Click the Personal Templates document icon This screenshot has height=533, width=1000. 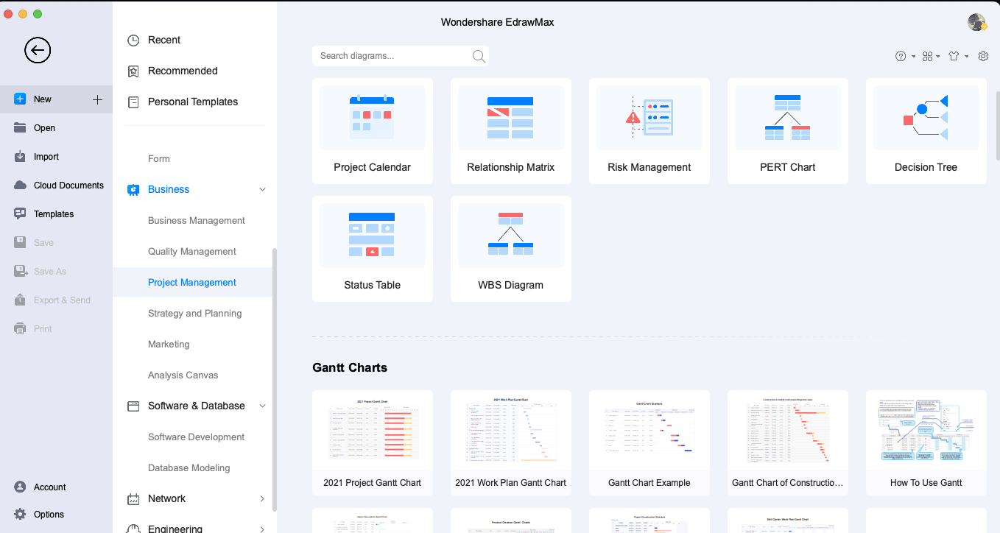click(x=133, y=102)
